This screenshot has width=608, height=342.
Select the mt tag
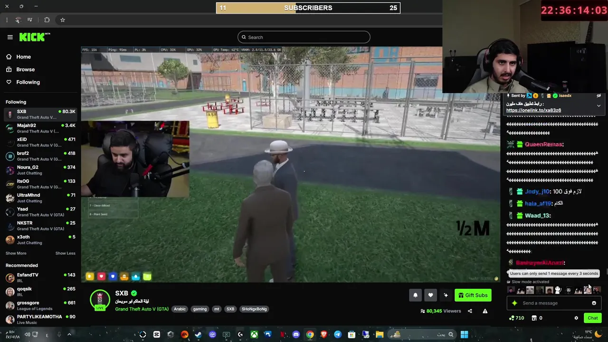tap(217, 309)
